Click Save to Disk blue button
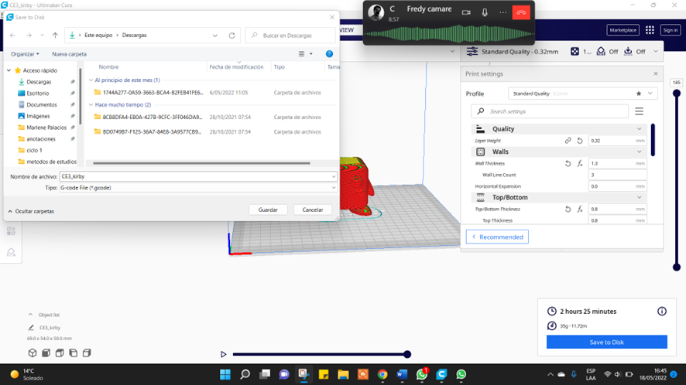Viewport: 686px width, 385px height. tap(606, 342)
